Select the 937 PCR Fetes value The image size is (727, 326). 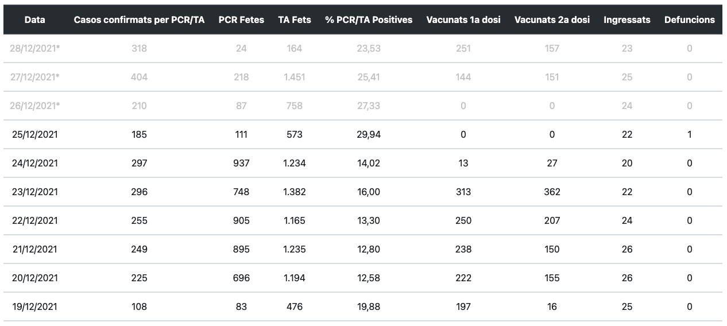point(241,163)
